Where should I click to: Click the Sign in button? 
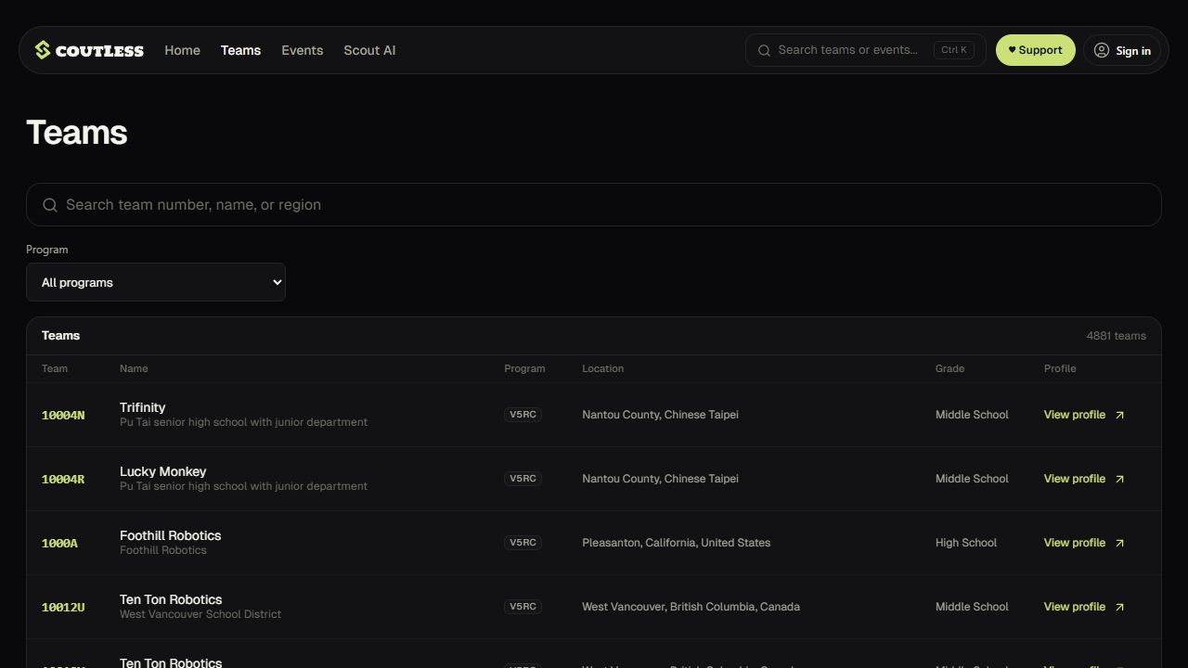point(1122,50)
